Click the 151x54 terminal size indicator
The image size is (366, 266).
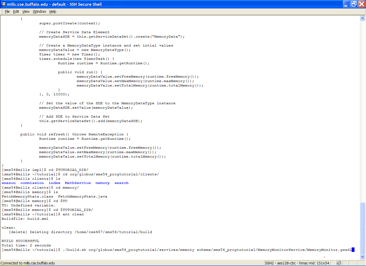323,263
